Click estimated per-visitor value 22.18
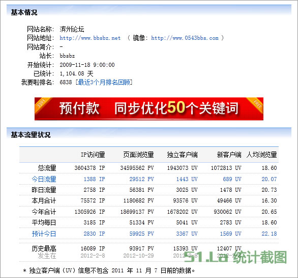 click(269, 234)
